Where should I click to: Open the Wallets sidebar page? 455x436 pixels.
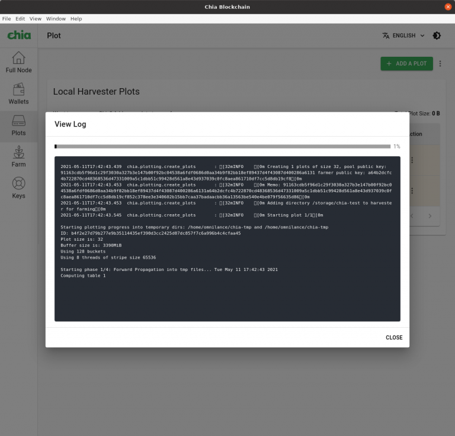pos(18,93)
